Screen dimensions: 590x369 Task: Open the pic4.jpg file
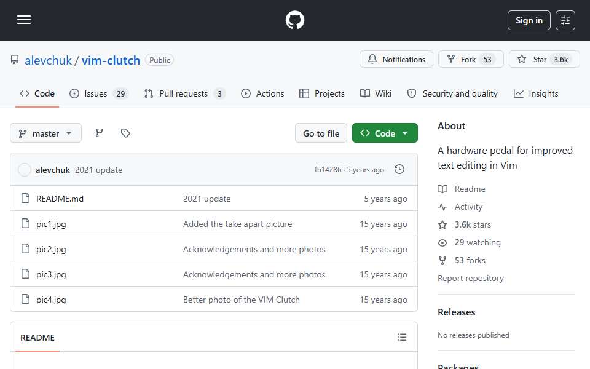[x=51, y=300]
